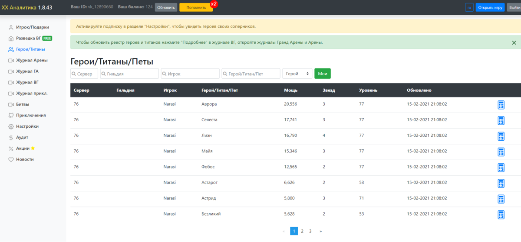Image resolution: width=521 pixels, height=242 pixels.
Task: Focus the Гильдия search field
Action: [x=129, y=74]
